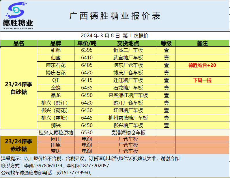Screen dimensions: 230x178
Task: Click the 单价/吨 column header
Action: point(87,43)
